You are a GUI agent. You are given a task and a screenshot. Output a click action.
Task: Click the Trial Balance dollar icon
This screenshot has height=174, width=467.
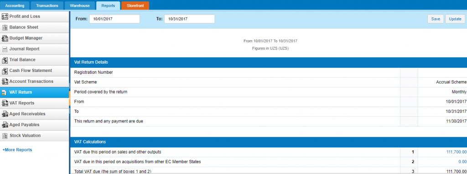[5, 60]
